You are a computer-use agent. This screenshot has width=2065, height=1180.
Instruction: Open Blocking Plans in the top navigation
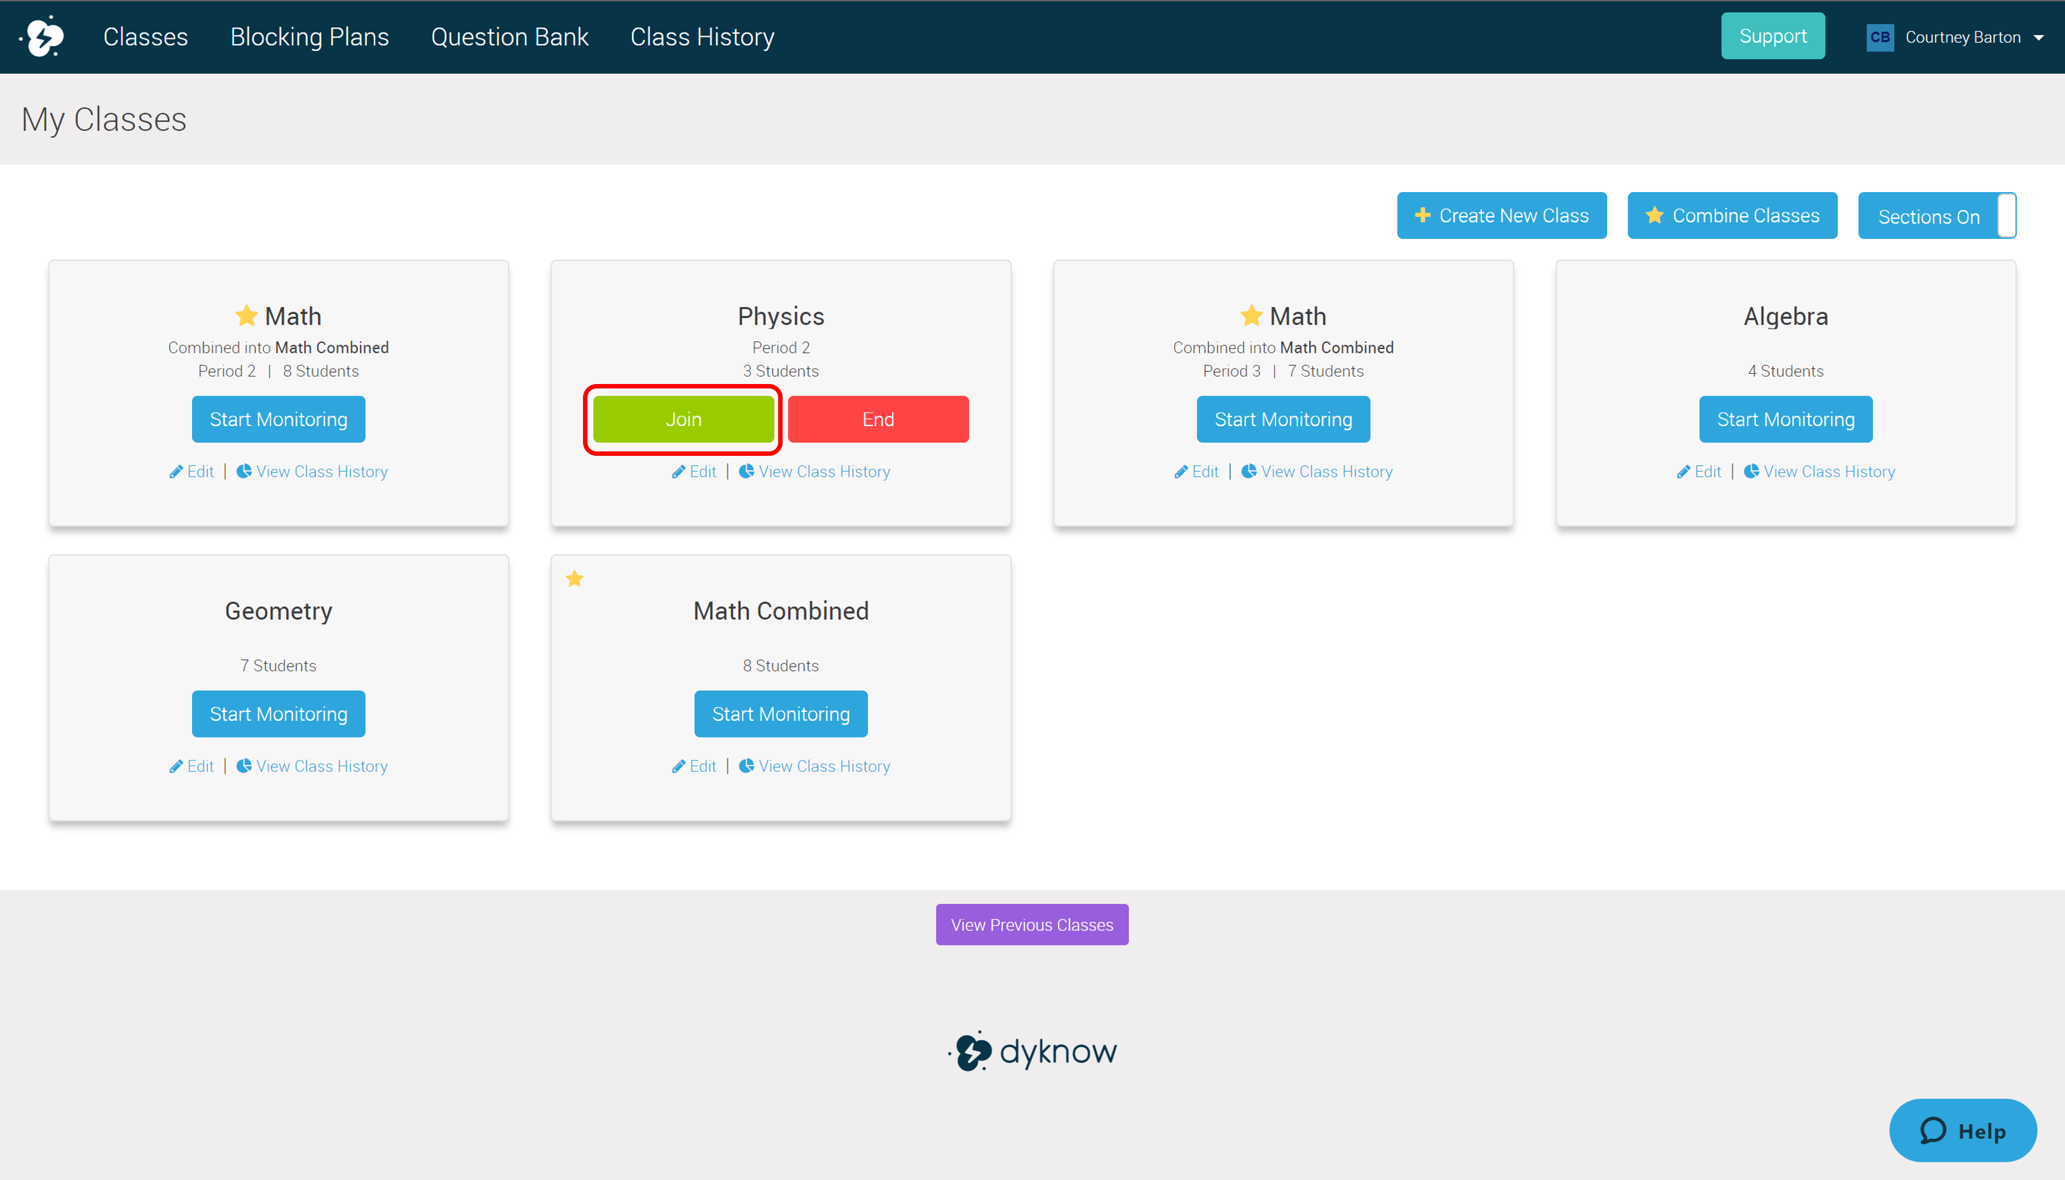click(x=309, y=36)
